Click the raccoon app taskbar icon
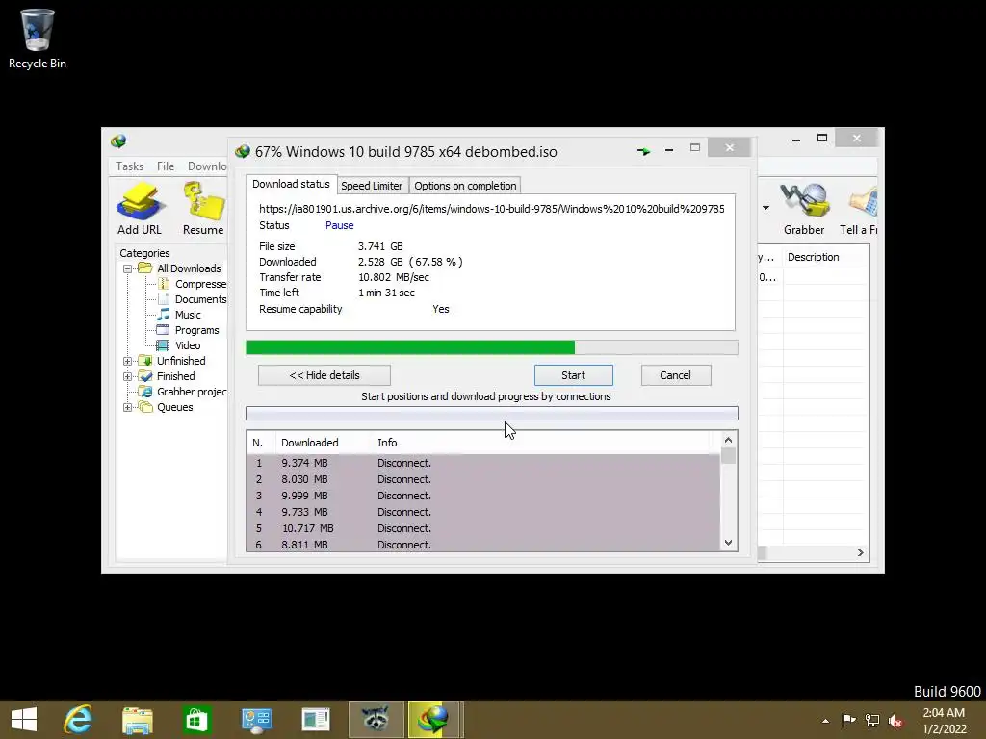The width and height of the screenshot is (986, 739). 376,720
